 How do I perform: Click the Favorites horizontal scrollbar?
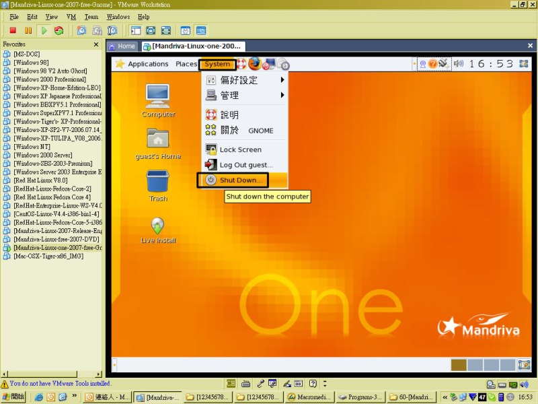click(52, 374)
